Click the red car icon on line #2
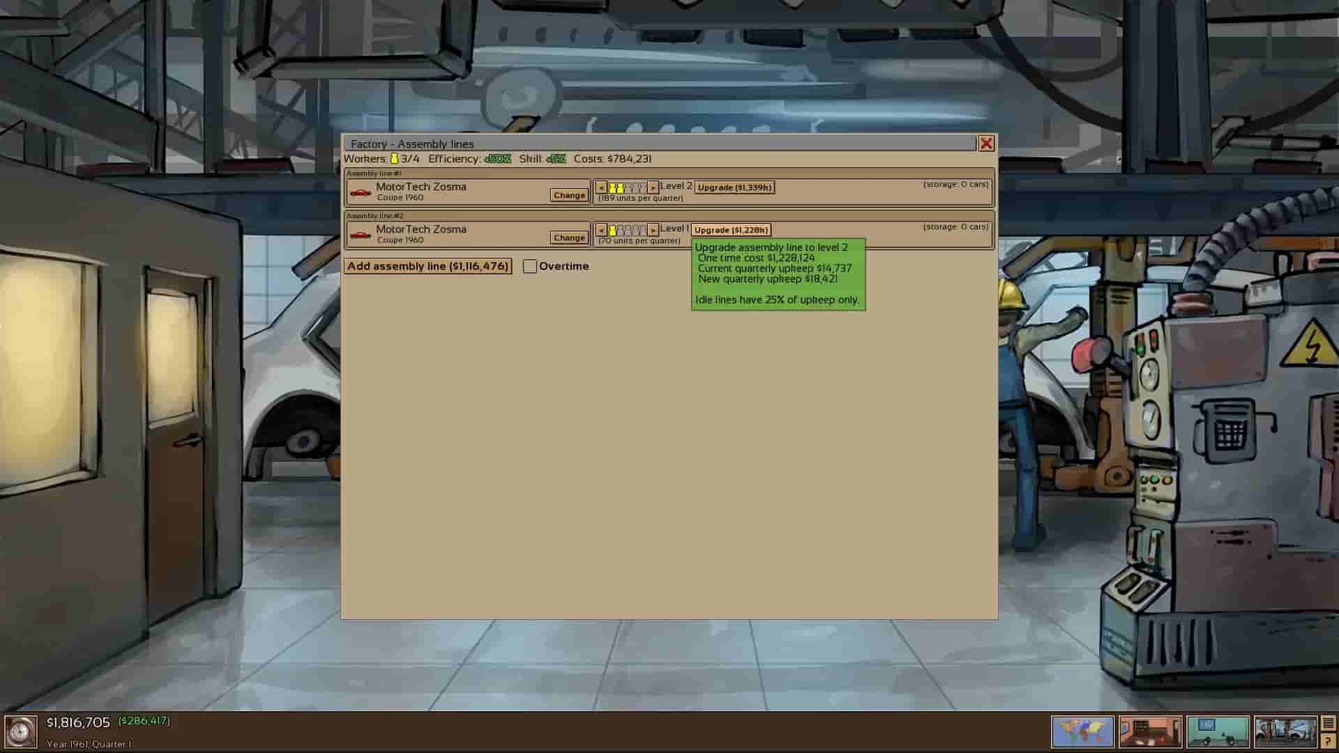This screenshot has width=1339, height=753. pyautogui.click(x=361, y=235)
